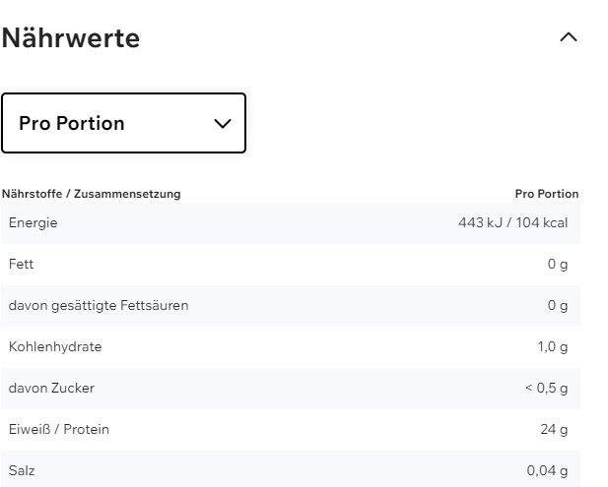Viewport: 608px width, 487px height.
Task: Click the < 0,5 g sugar value
Action: pos(546,389)
